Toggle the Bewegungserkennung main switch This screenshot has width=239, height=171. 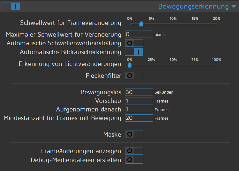click(x=11, y=6)
